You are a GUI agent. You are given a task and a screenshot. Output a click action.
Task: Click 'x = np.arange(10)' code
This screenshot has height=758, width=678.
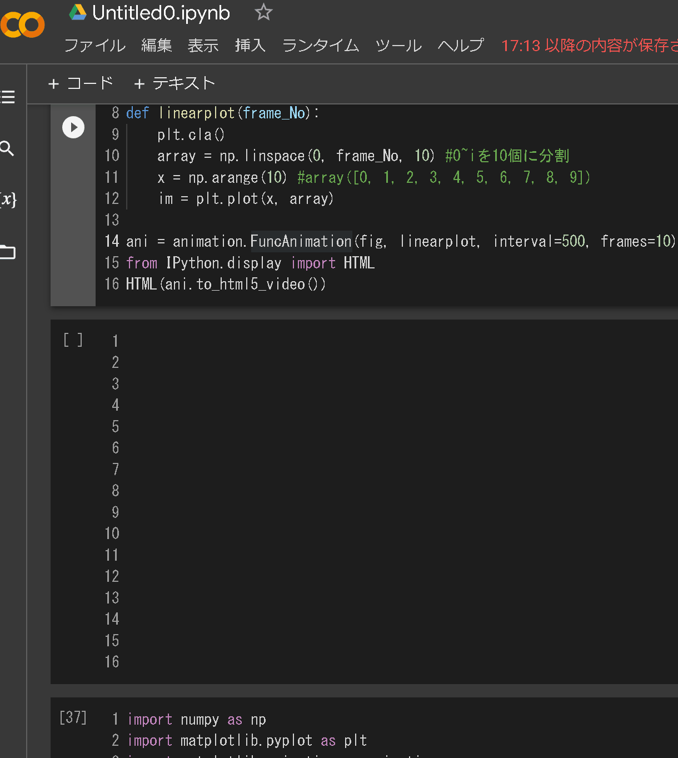click(x=222, y=177)
